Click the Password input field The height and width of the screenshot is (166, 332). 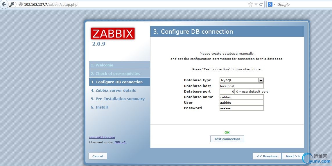pyautogui.click(x=242, y=108)
